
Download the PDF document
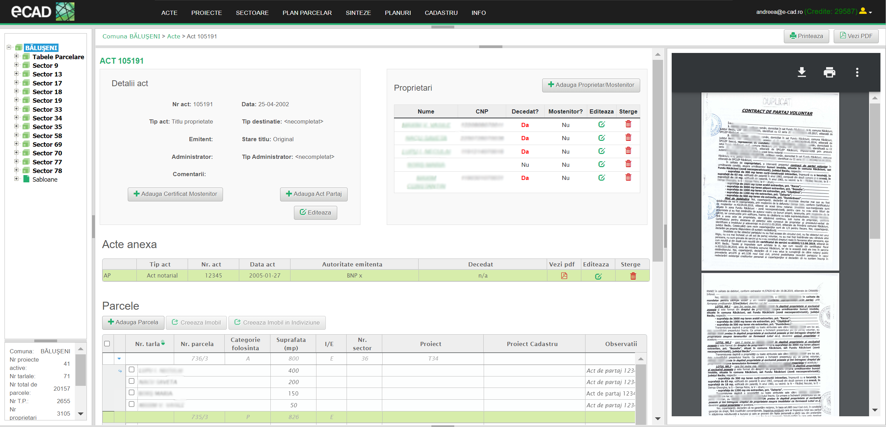click(x=802, y=72)
